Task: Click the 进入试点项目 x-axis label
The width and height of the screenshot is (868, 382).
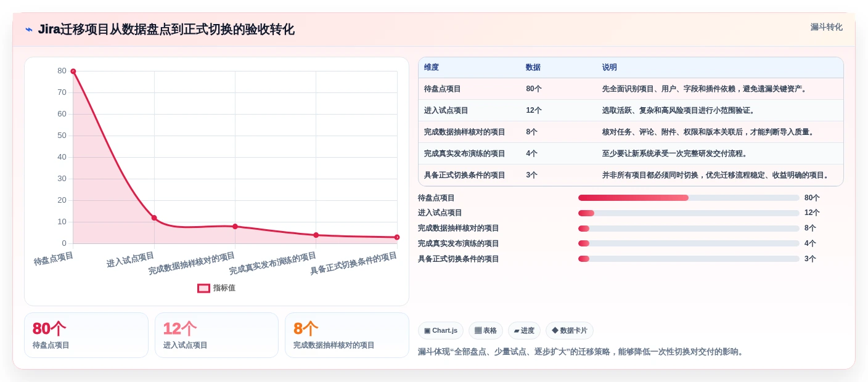Action: pos(130,259)
